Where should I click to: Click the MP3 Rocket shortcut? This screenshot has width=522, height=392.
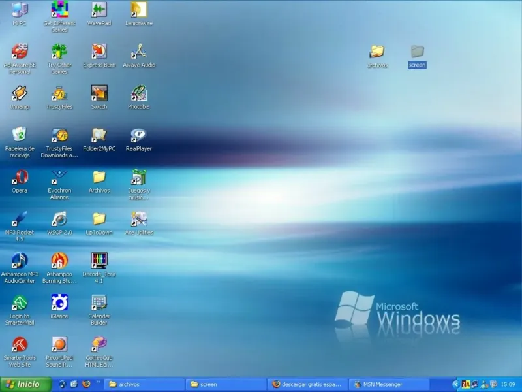20,219
